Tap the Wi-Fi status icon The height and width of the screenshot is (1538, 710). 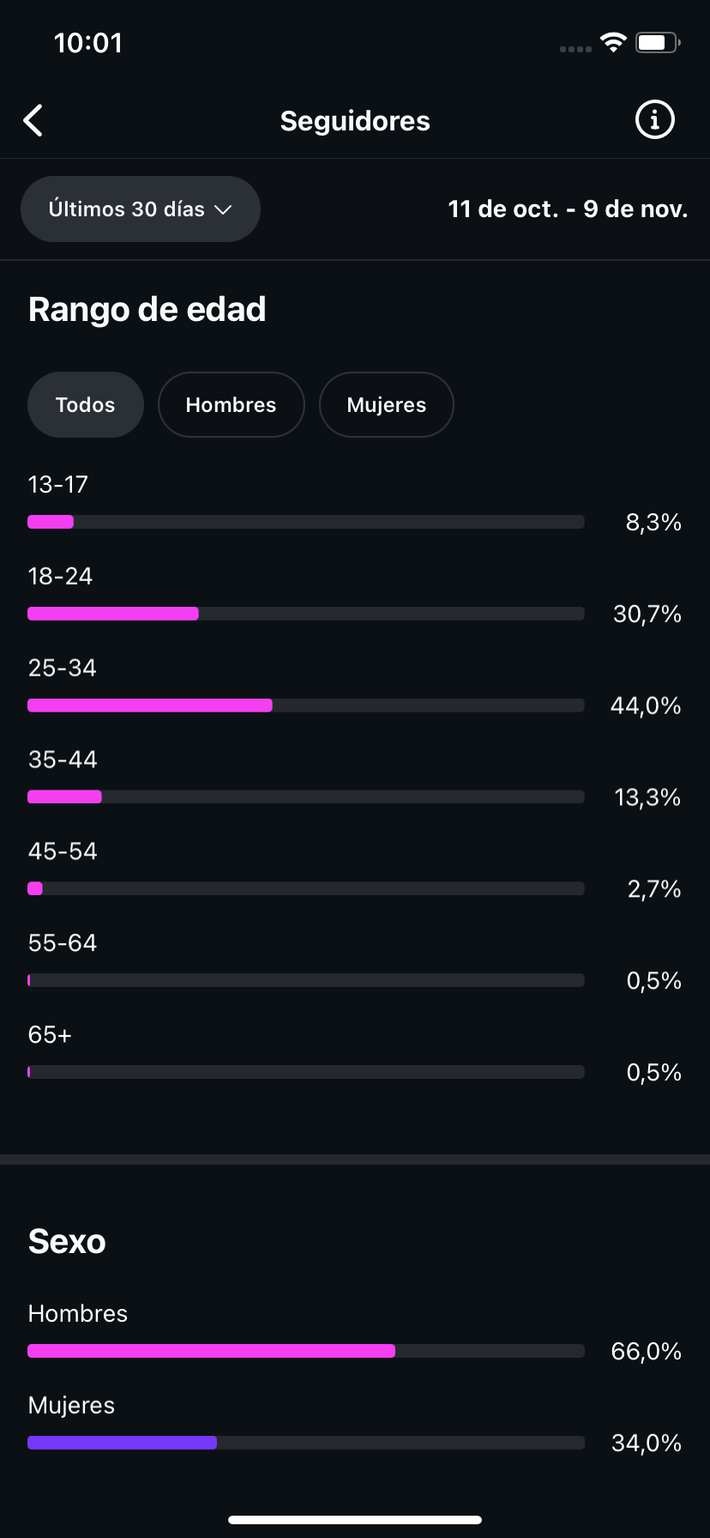click(x=613, y=42)
